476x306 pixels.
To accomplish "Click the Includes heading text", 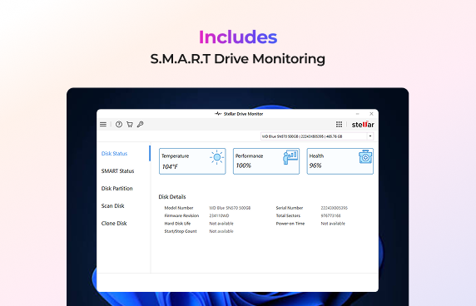I will coord(238,37).
